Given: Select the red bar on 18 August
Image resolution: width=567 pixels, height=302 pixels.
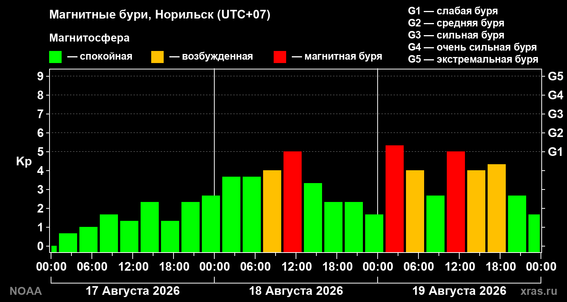Looking at the screenshot, I should click(293, 202).
